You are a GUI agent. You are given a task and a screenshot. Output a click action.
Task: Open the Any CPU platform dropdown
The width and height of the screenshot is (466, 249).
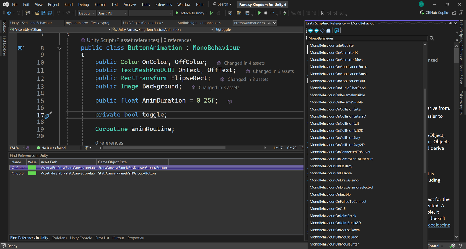point(112,13)
